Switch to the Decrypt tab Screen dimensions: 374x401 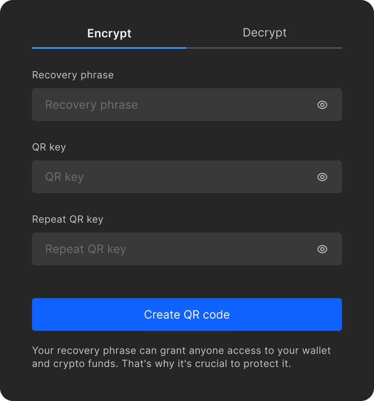[265, 33]
